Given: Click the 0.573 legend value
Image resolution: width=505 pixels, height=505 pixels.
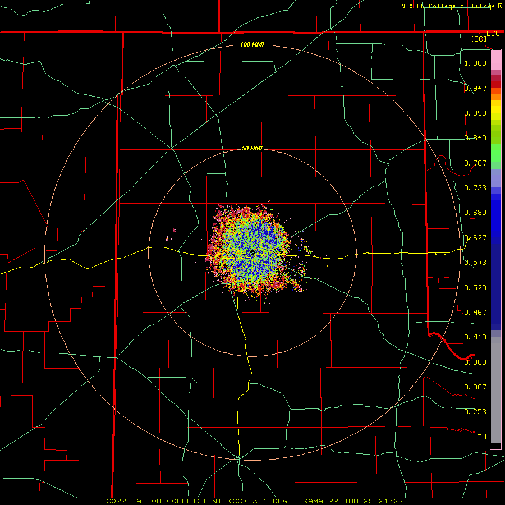Looking at the screenshot, I should pos(475,263).
